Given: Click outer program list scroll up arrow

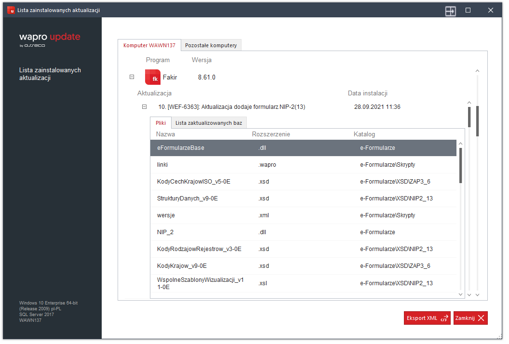Looking at the screenshot, I should tap(478, 71).
